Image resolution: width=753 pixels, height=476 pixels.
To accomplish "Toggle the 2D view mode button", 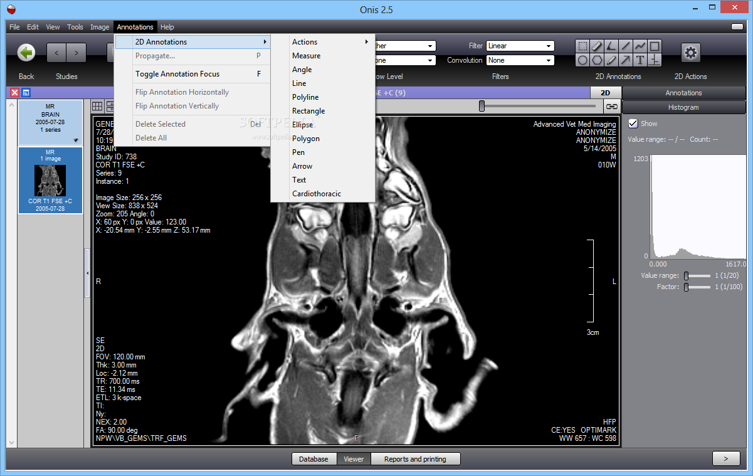I will coord(606,93).
